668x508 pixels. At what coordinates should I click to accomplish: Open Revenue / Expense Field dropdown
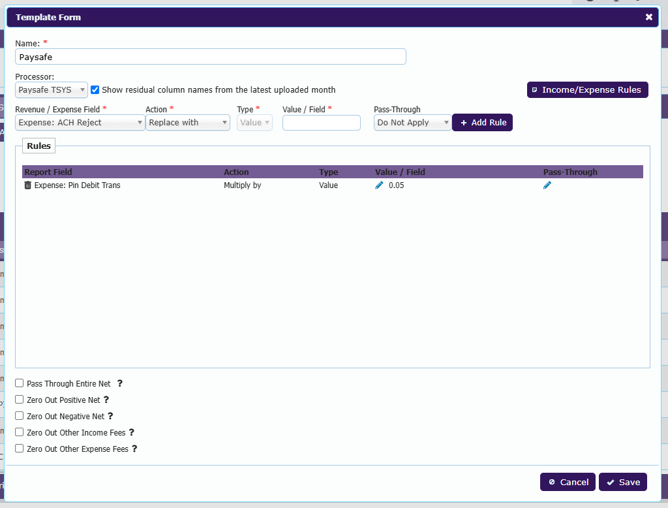[x=80, y=123]
